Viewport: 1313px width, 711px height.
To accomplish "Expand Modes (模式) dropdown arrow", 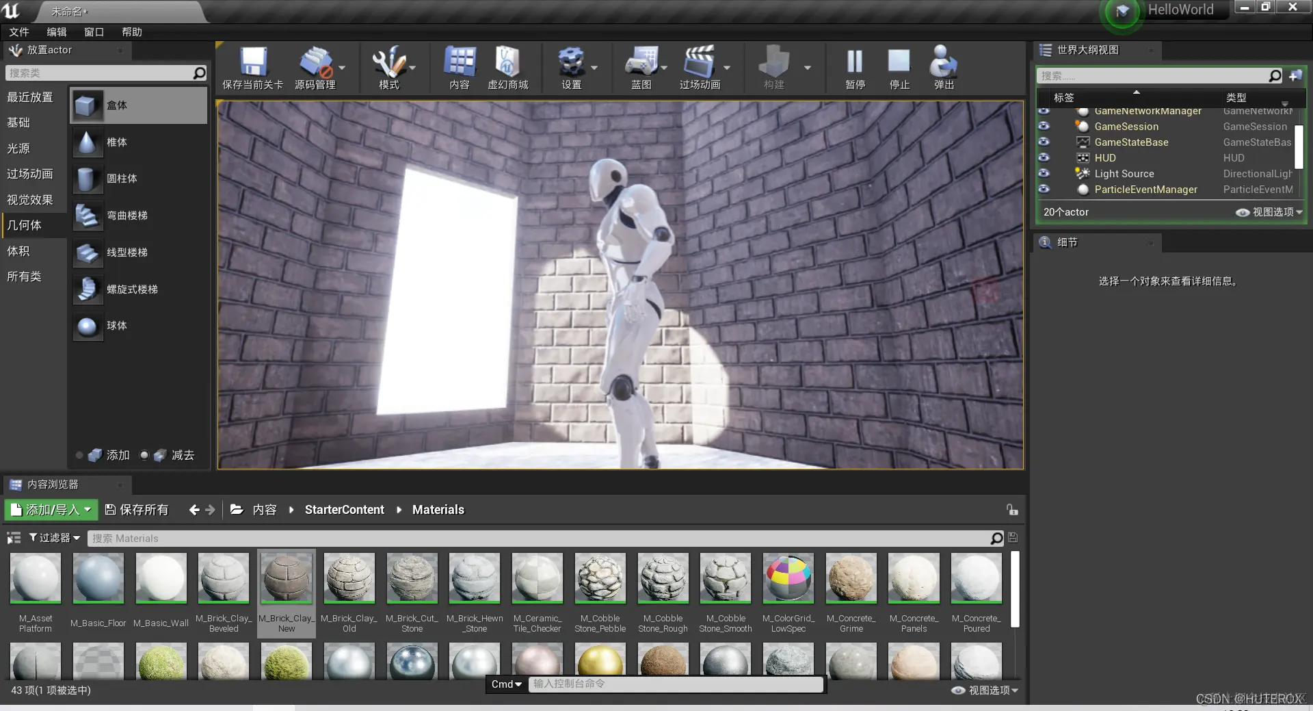I will (412, 68).
